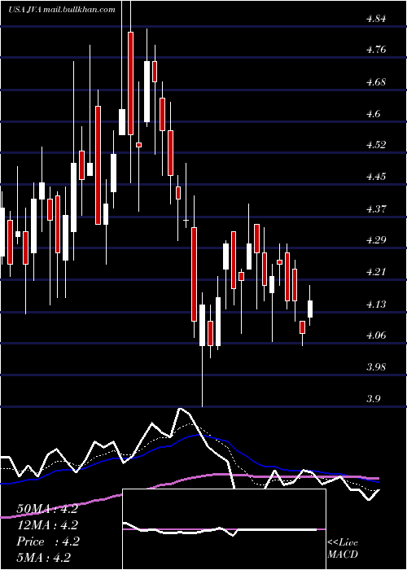Click the 4.13 price axis label
The height and width of the screenshot is (570, 407).
[376, 305]
